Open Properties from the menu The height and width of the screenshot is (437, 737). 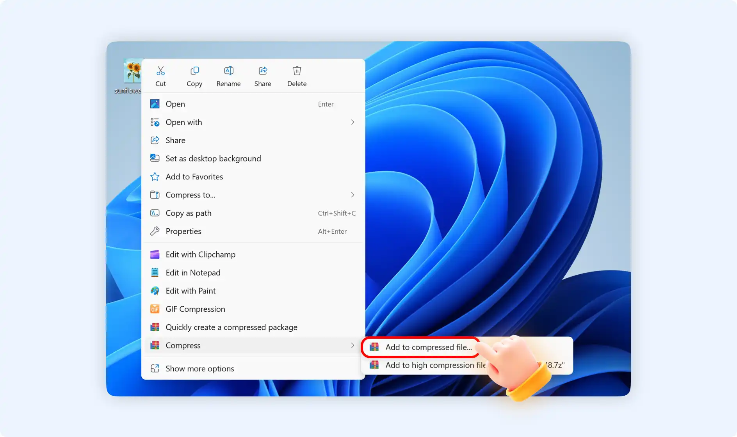click(253, 231)
